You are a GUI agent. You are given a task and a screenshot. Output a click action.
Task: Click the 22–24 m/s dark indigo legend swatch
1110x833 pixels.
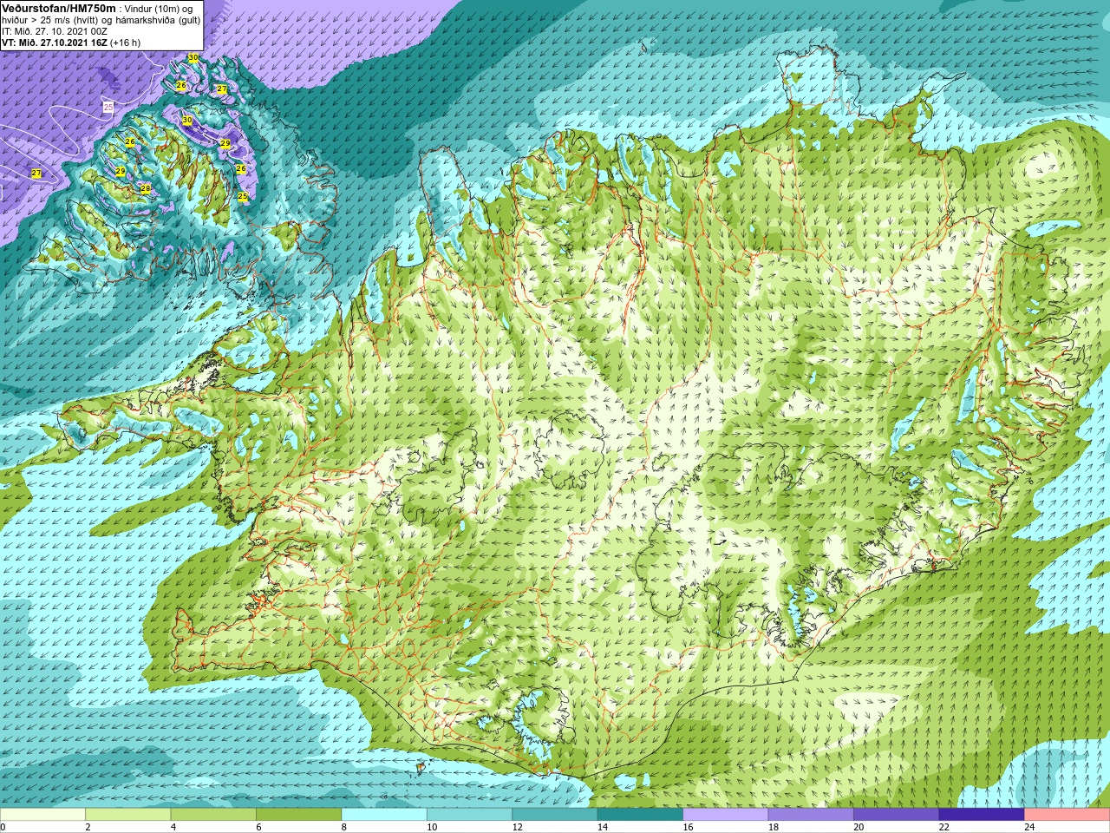tap(983, 815)
